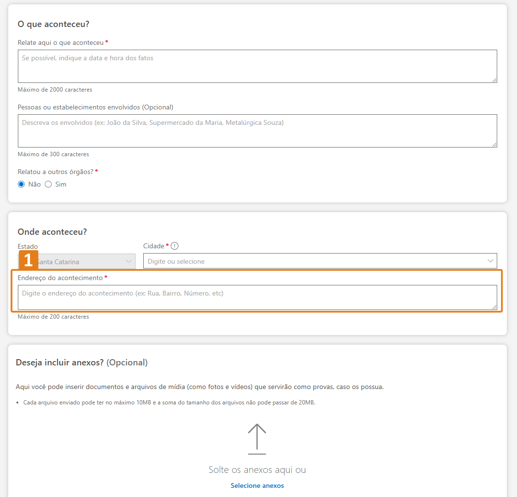
Task: Click the 'Solte os anexos aqui ou' drop area
Action: click(257, 470)
